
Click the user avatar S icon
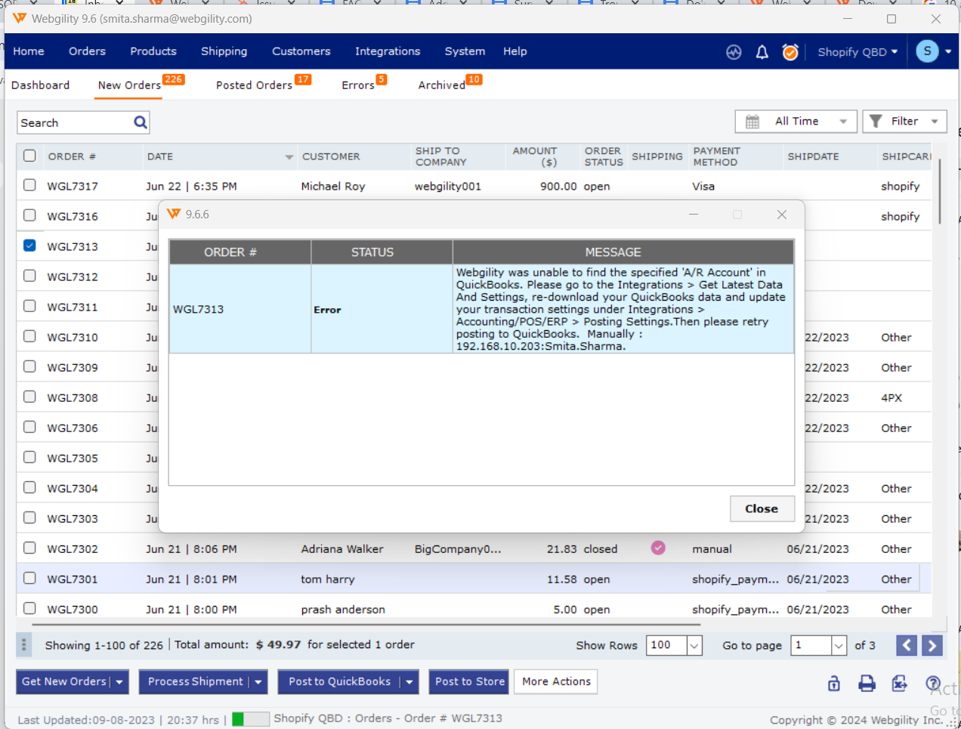[927, 51]
